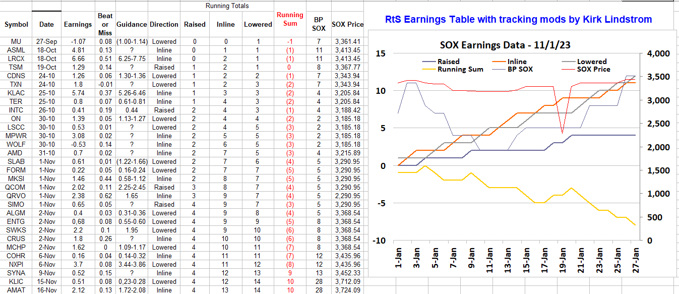The image size is (679, 294).
Task: Click the BP SOX legend entry
Action: [519, 69]
